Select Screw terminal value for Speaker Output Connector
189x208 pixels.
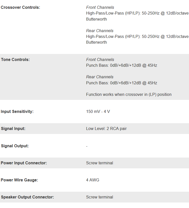[x=99, y=197]
